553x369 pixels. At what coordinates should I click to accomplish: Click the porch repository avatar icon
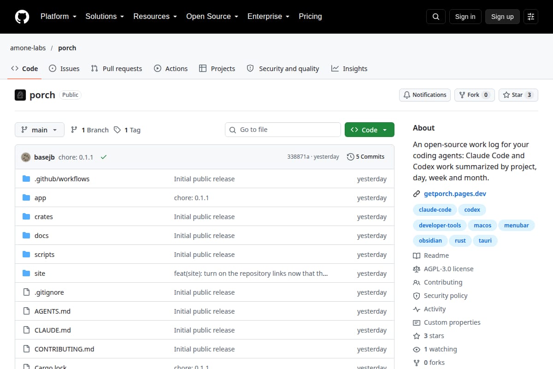click(x=20, y=95)
